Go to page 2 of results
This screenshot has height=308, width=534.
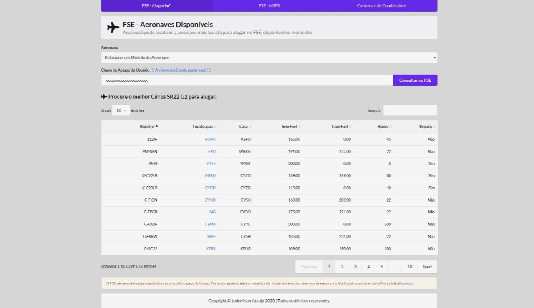[x=342, y=267]
